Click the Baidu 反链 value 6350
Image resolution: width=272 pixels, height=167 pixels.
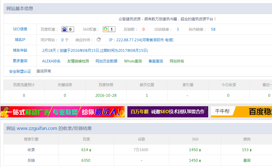86,160
